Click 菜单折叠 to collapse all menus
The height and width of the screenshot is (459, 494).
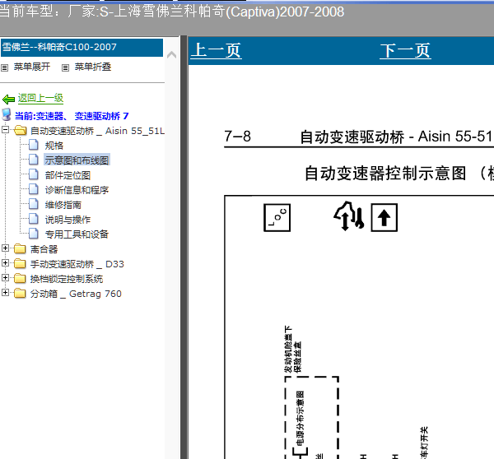[x=93, y=67]
